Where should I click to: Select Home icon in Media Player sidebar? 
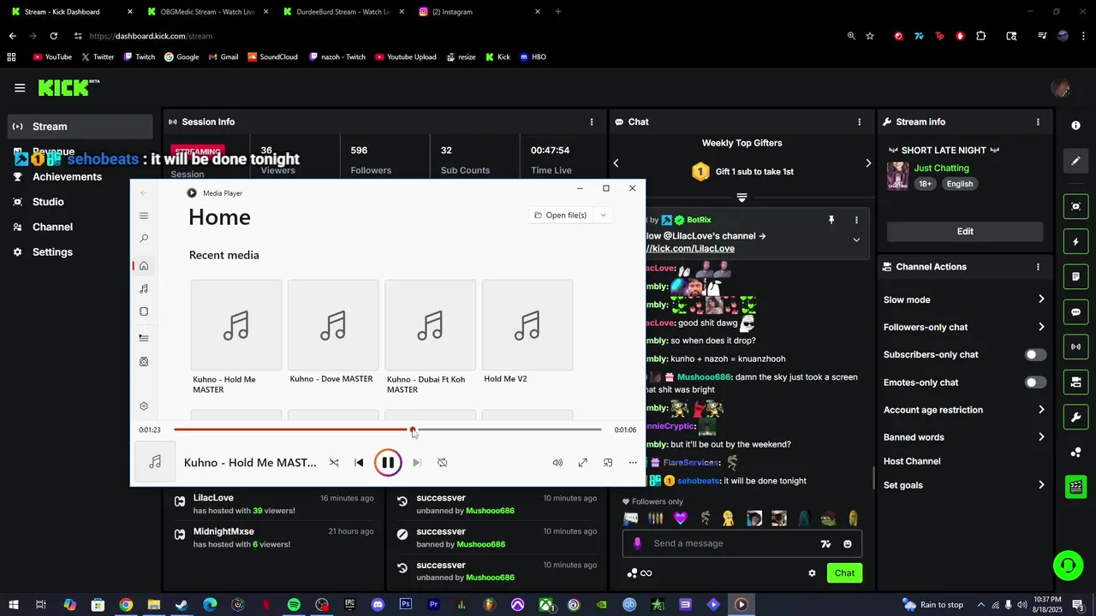(x=144, y=266)
